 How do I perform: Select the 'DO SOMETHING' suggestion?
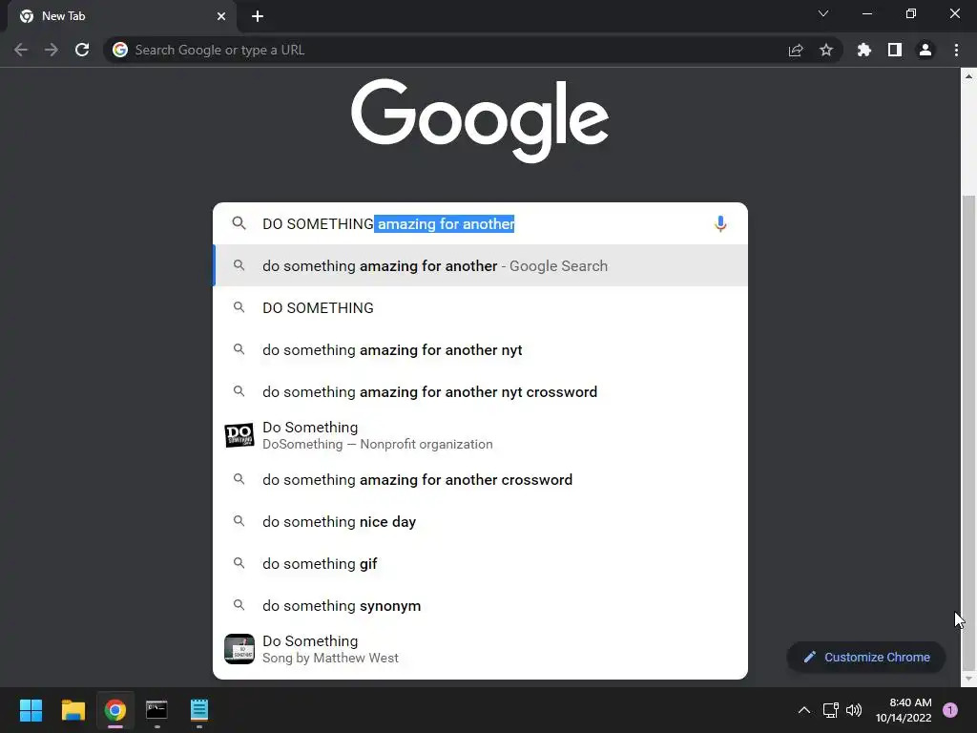click(481, 307)
